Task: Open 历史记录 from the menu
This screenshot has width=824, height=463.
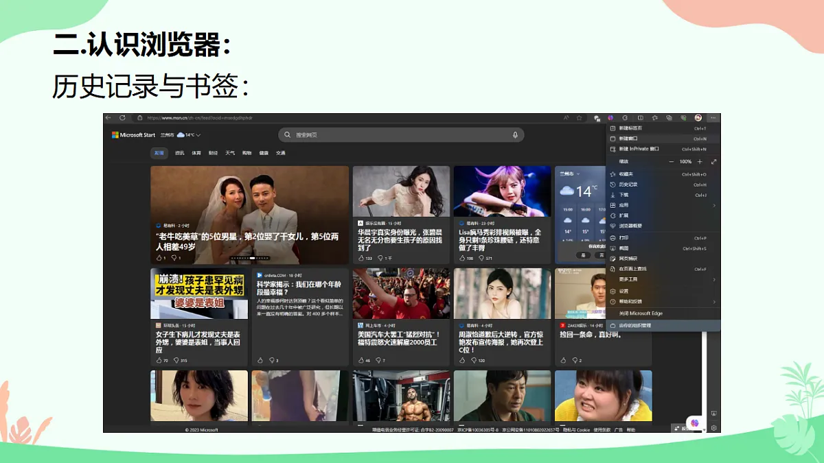Action: click(663, 185)
